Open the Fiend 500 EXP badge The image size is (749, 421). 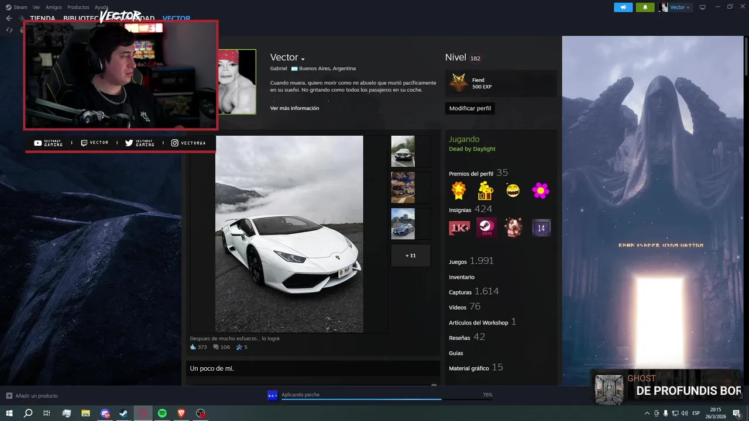(501, 84)
